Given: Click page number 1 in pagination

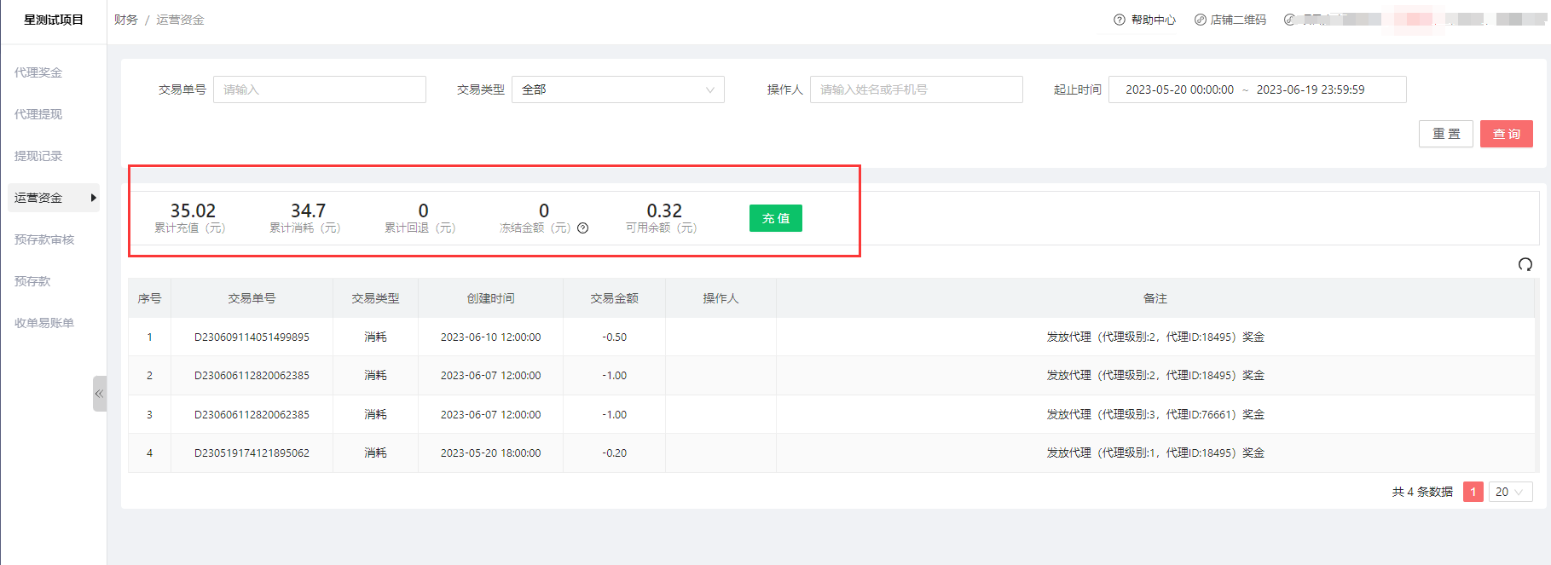Looking at the screenshot, I should 1473,492.
